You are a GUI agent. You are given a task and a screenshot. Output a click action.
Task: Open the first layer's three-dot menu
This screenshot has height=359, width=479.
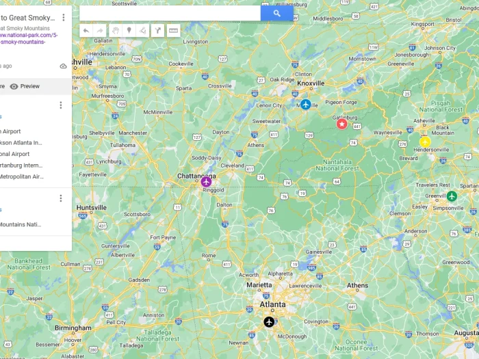pos(61,105)
